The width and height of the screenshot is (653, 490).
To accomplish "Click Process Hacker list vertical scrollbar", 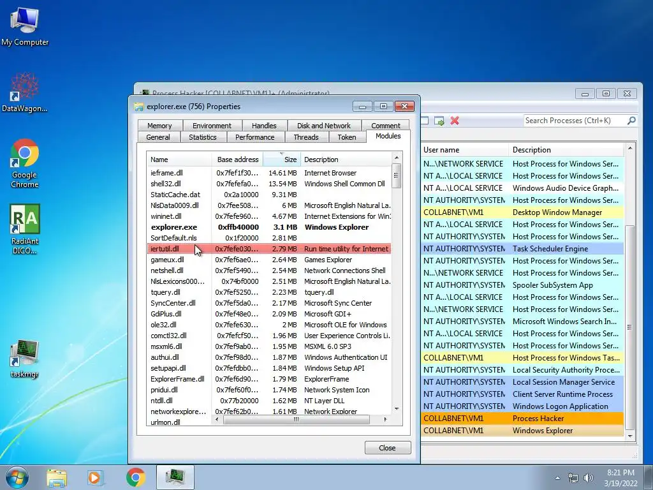I will (629, 327).
